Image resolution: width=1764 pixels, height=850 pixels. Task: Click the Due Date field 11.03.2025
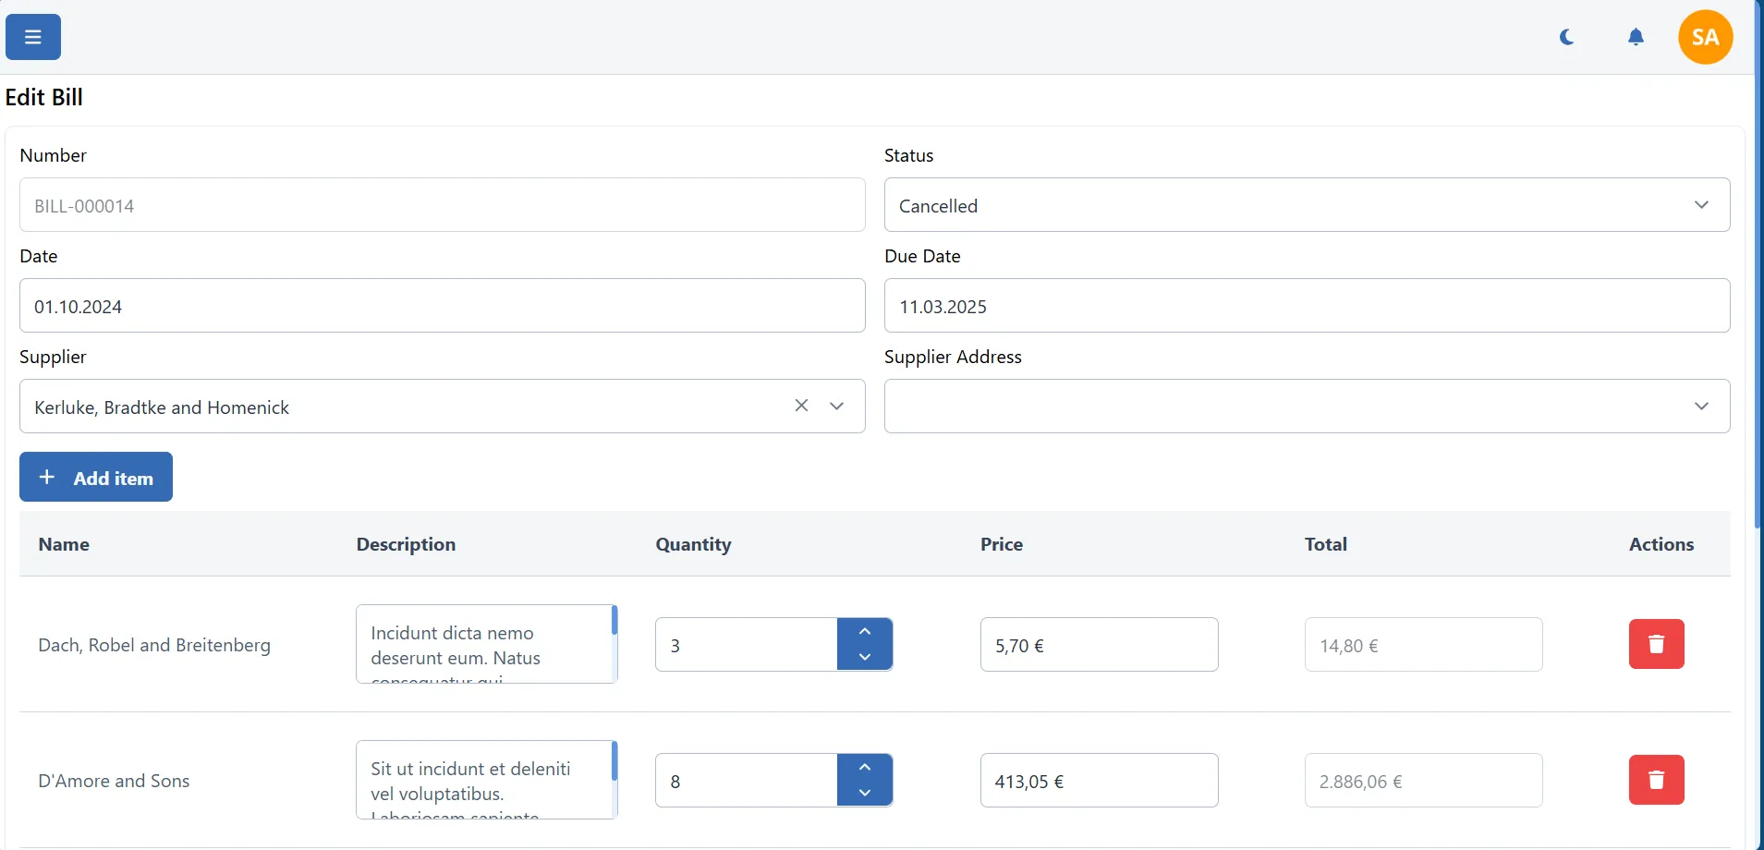(1307, 306)
